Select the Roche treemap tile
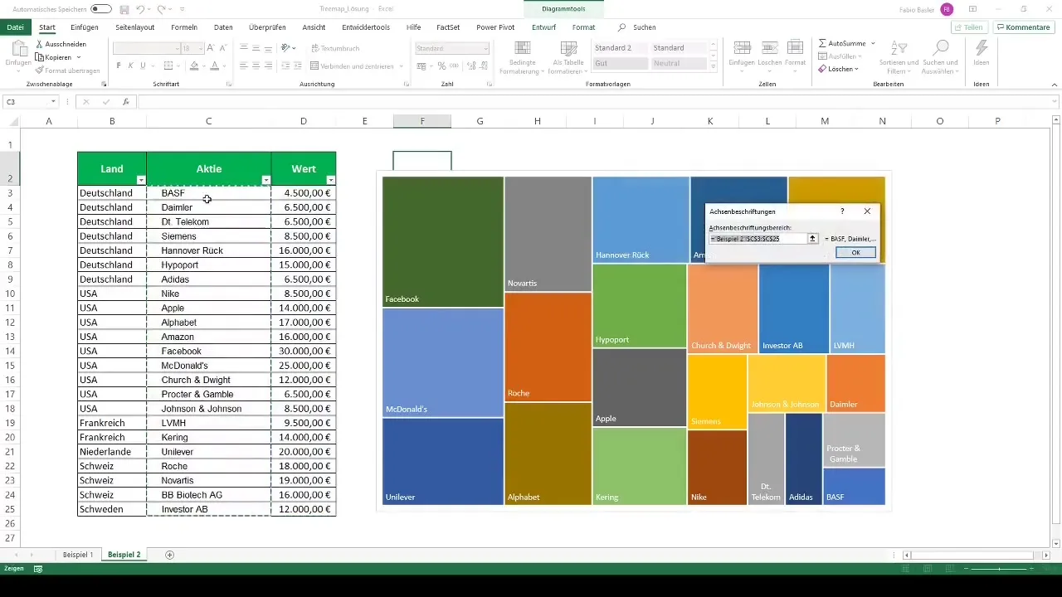 [x=548, y=347]
